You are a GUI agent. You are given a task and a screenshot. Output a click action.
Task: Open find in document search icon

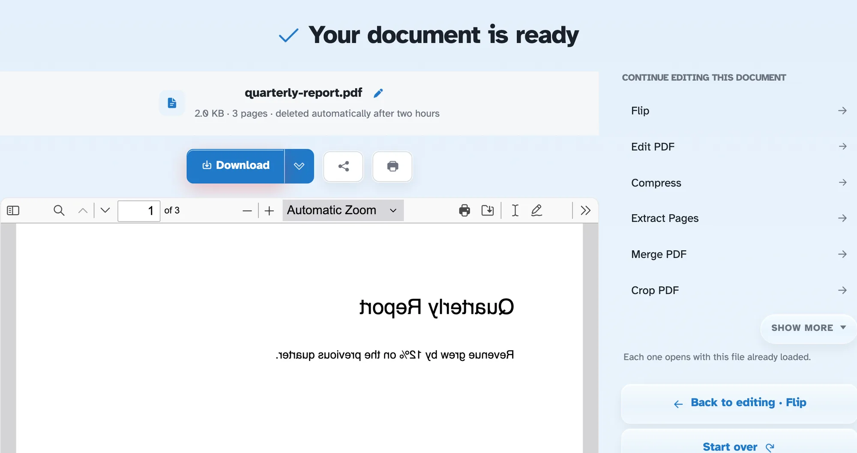59,210
